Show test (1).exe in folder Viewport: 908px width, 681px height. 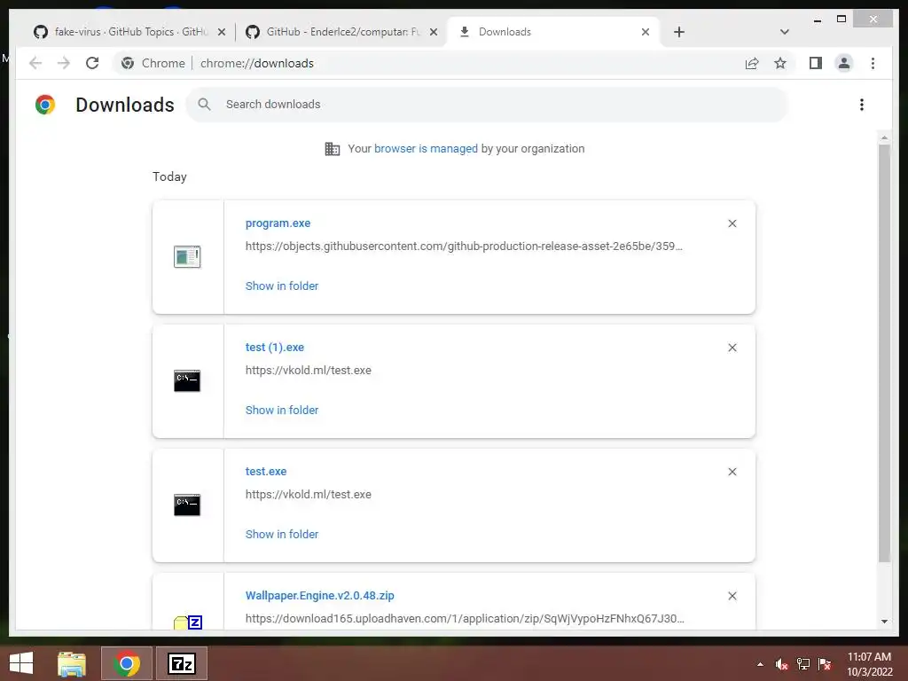pyautogui.click(x=282, y=410)
